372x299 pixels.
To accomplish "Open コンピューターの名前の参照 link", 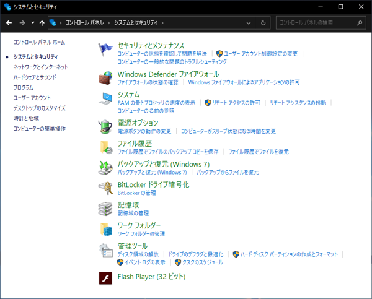I will [146, 111].
